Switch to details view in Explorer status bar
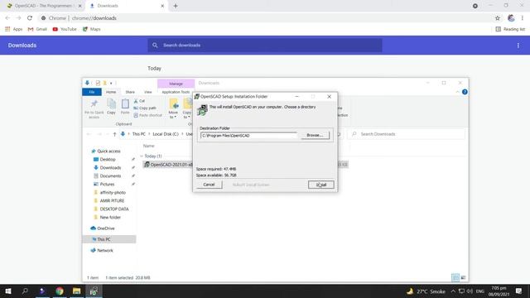 pos(455,278)
